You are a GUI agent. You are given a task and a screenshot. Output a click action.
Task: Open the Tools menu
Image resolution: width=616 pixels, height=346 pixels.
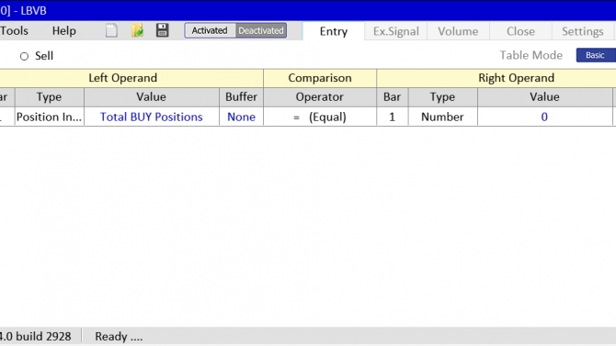pos(14,30)
